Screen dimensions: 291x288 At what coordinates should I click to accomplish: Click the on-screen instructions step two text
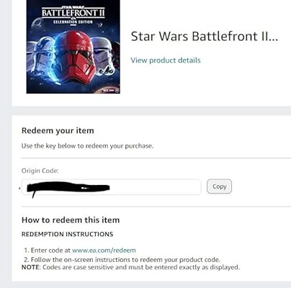(125, 260)
